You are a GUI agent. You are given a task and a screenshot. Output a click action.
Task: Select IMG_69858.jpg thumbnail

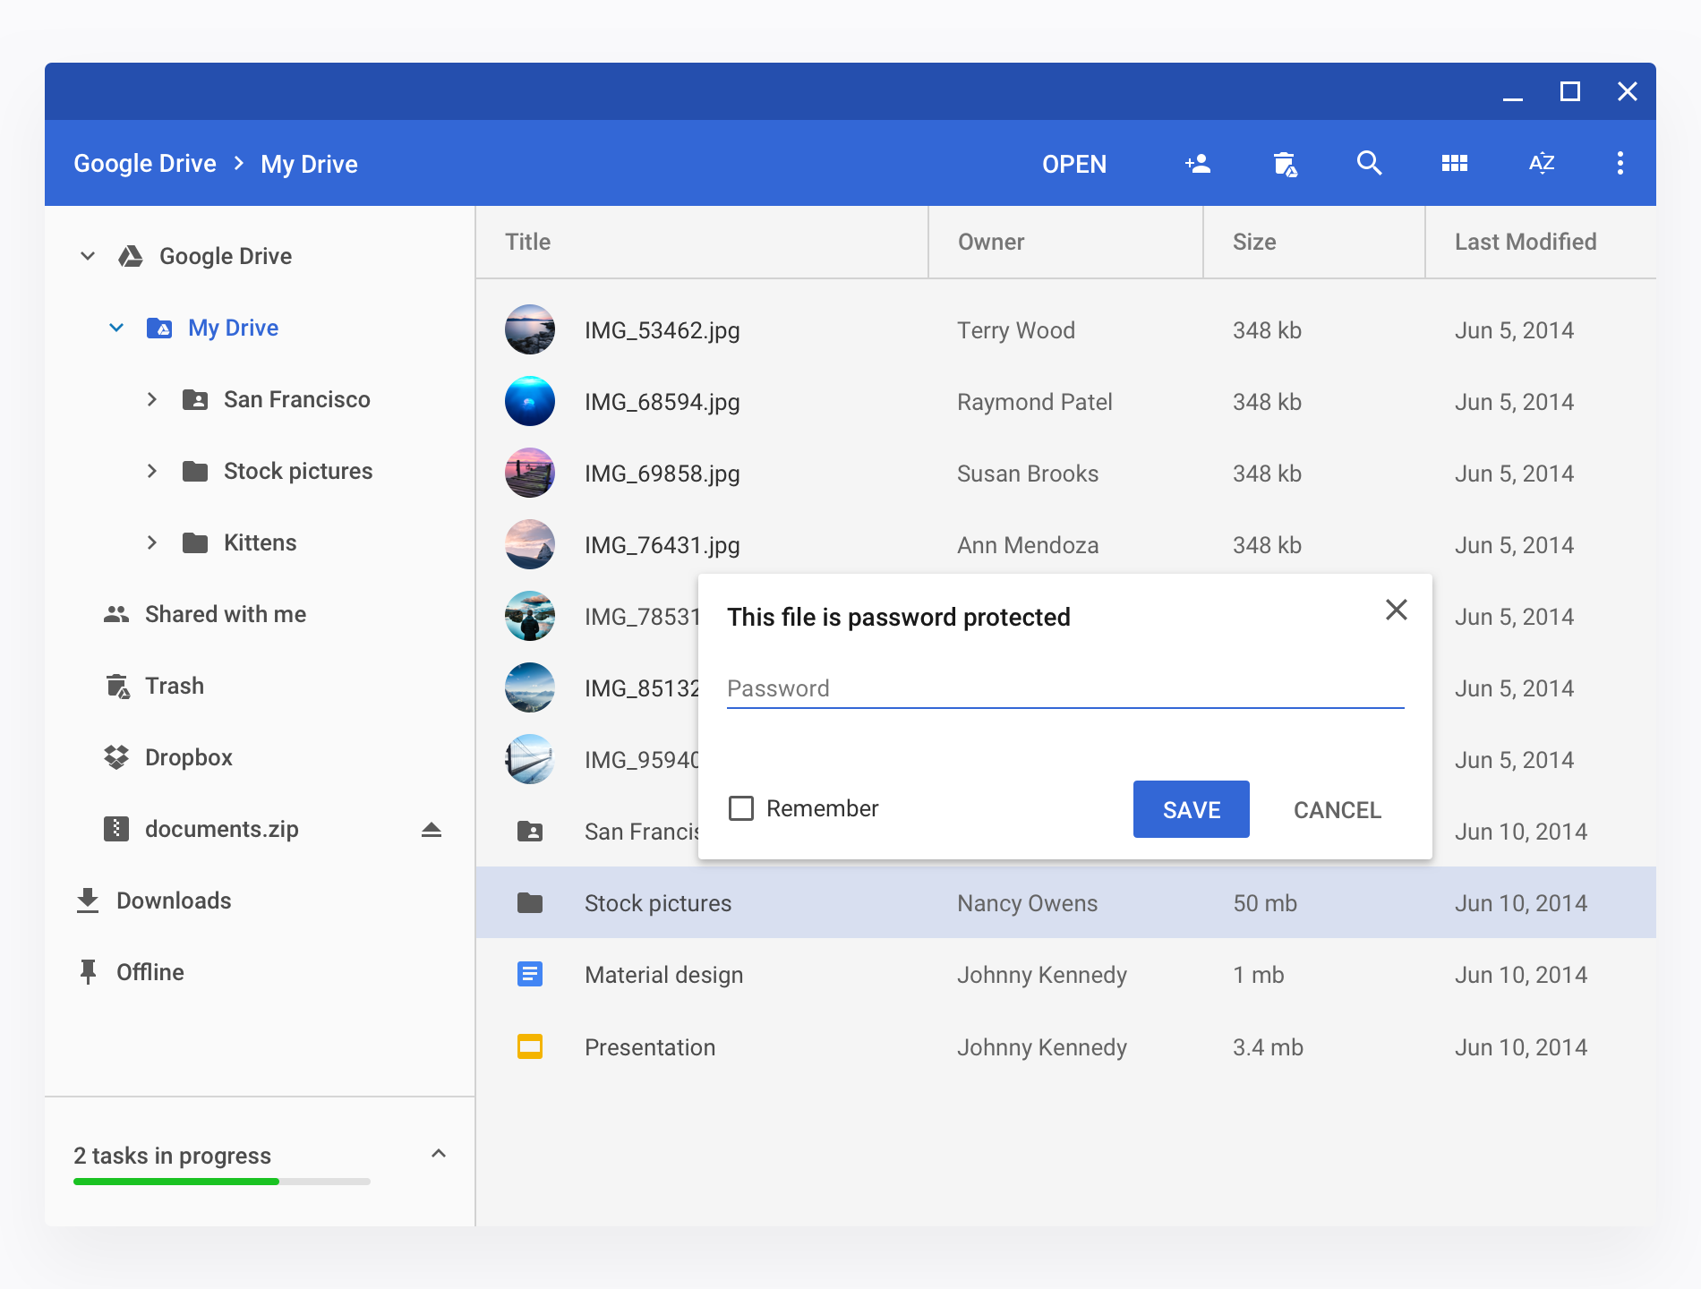tap(530, 473)
